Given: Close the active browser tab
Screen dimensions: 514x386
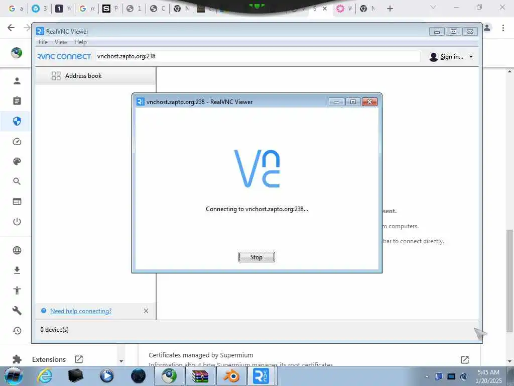Looking at the screenshot, I should 325,9.
